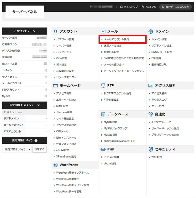Open the マニュアル link
Viewport: 196px width, 198px height.
click(149, 7)
